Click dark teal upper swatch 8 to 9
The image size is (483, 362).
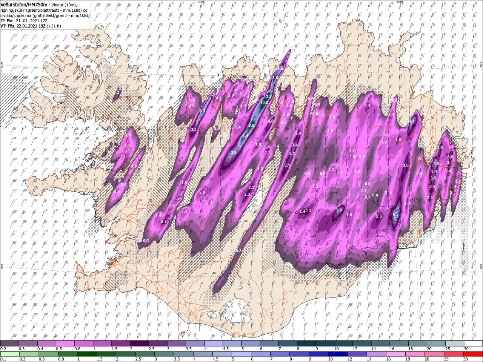click(306, 344)
